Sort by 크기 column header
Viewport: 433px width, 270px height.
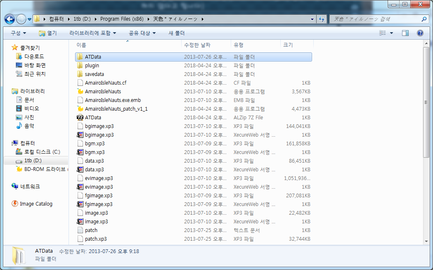[297, 45]
